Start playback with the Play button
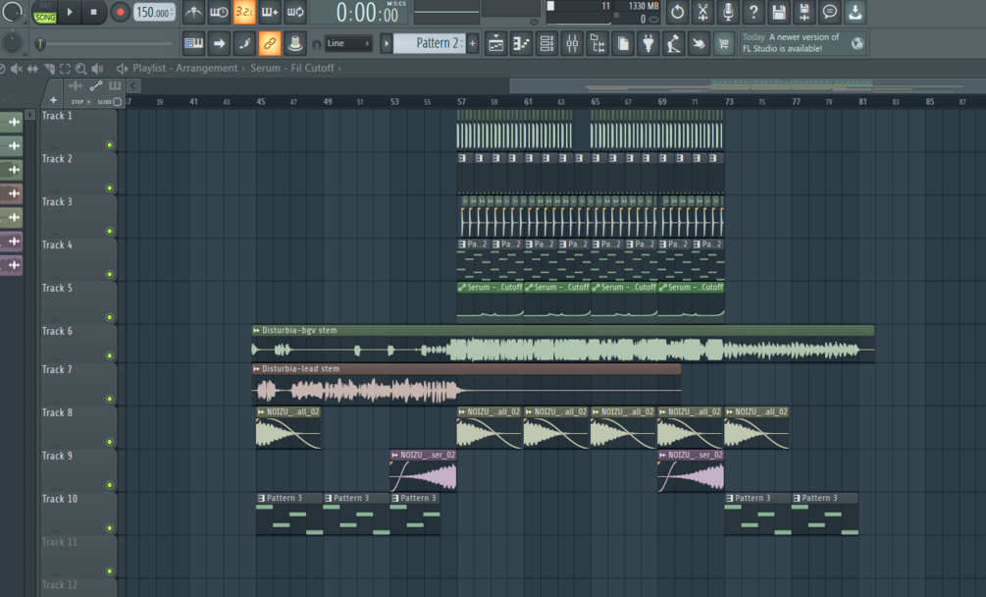Image resolution: width=986 pixels, height=597 pixels. (x=70, y=12)
